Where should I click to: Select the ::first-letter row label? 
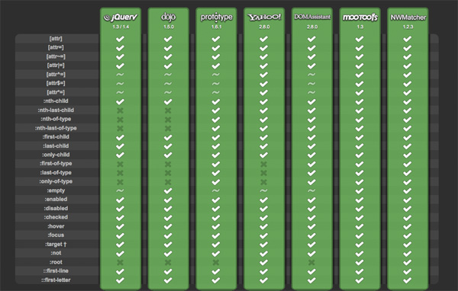56,280
